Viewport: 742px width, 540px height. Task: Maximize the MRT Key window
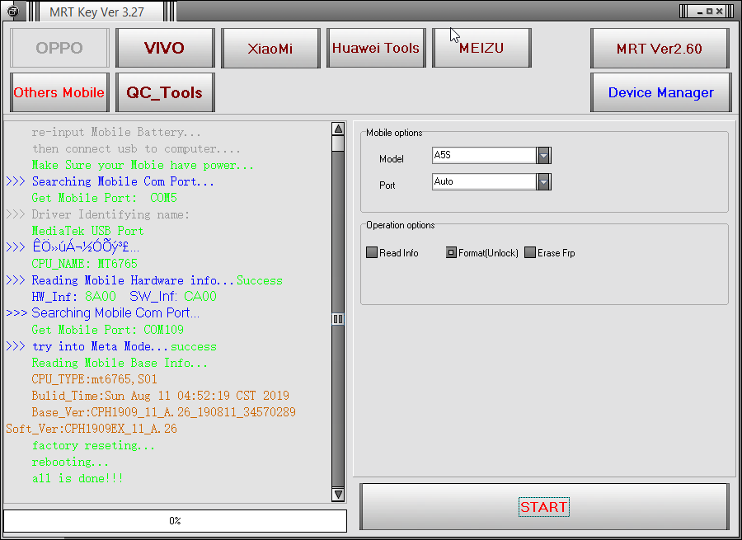(x=709, y=12)
